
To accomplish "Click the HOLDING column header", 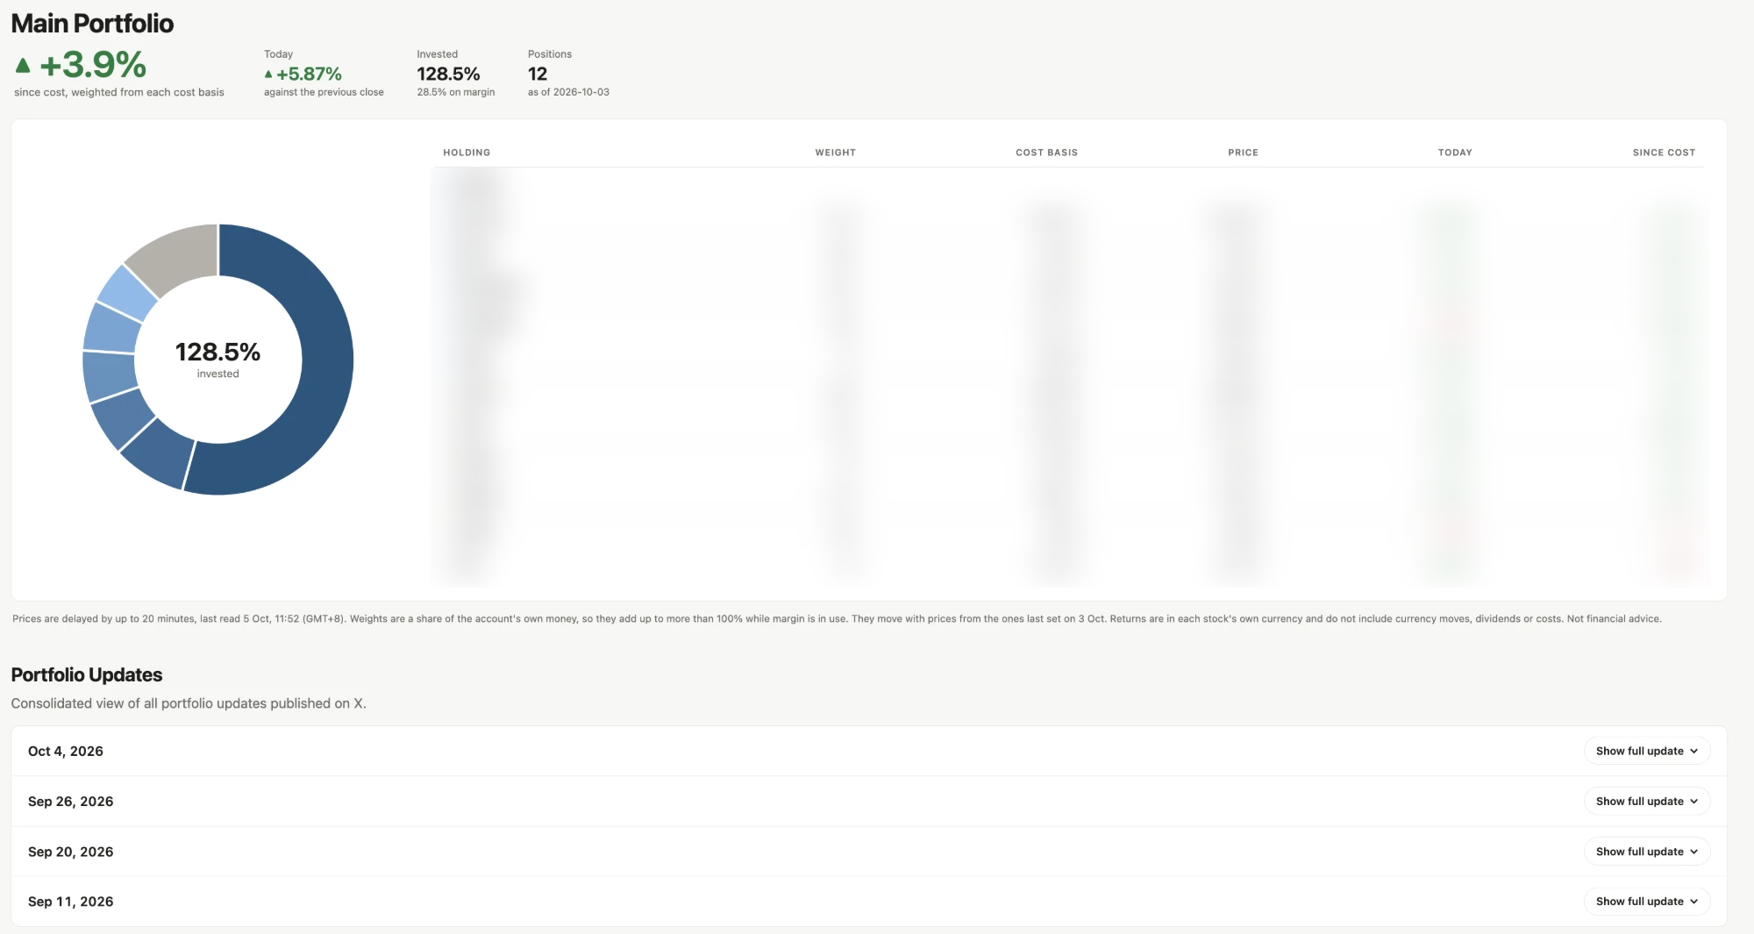I will pyautogui.click(x=467, y=153).
